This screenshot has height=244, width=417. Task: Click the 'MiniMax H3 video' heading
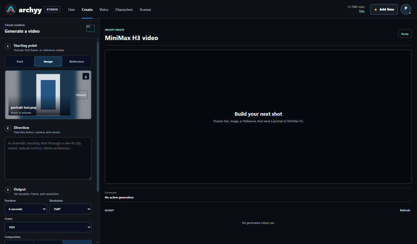coord(131,38)
